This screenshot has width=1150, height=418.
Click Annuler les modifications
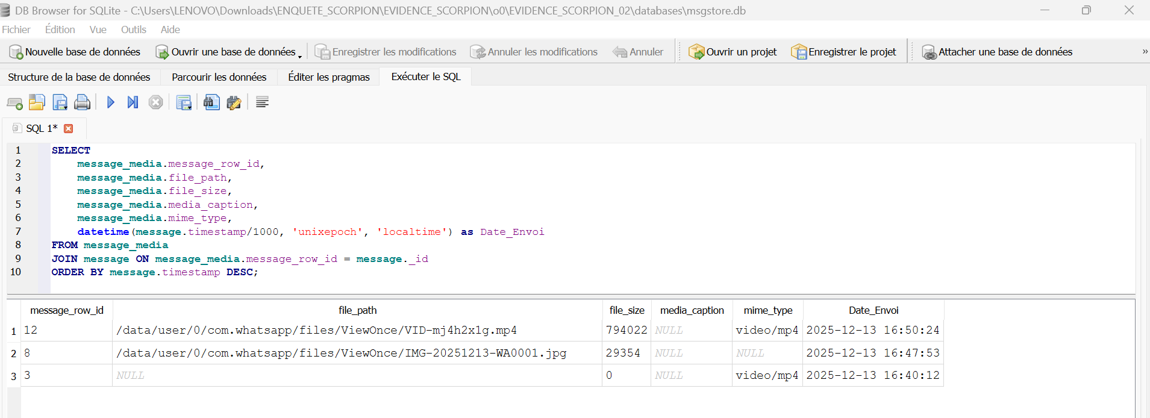[x=534, y=52]
